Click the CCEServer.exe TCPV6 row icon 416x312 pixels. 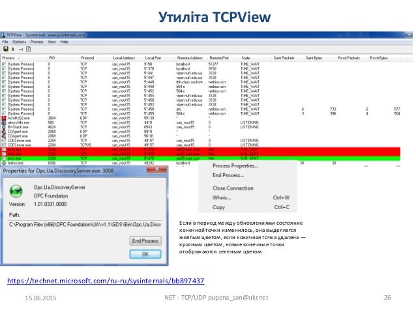click(4, 145)
